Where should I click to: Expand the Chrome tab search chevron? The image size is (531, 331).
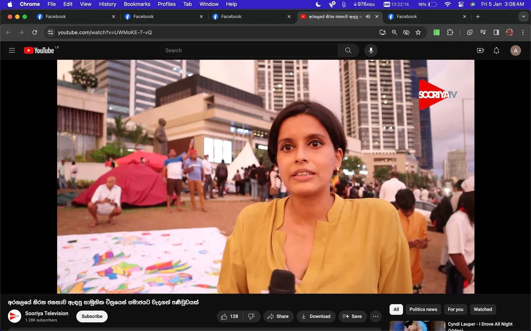click(x=523, y=17)
